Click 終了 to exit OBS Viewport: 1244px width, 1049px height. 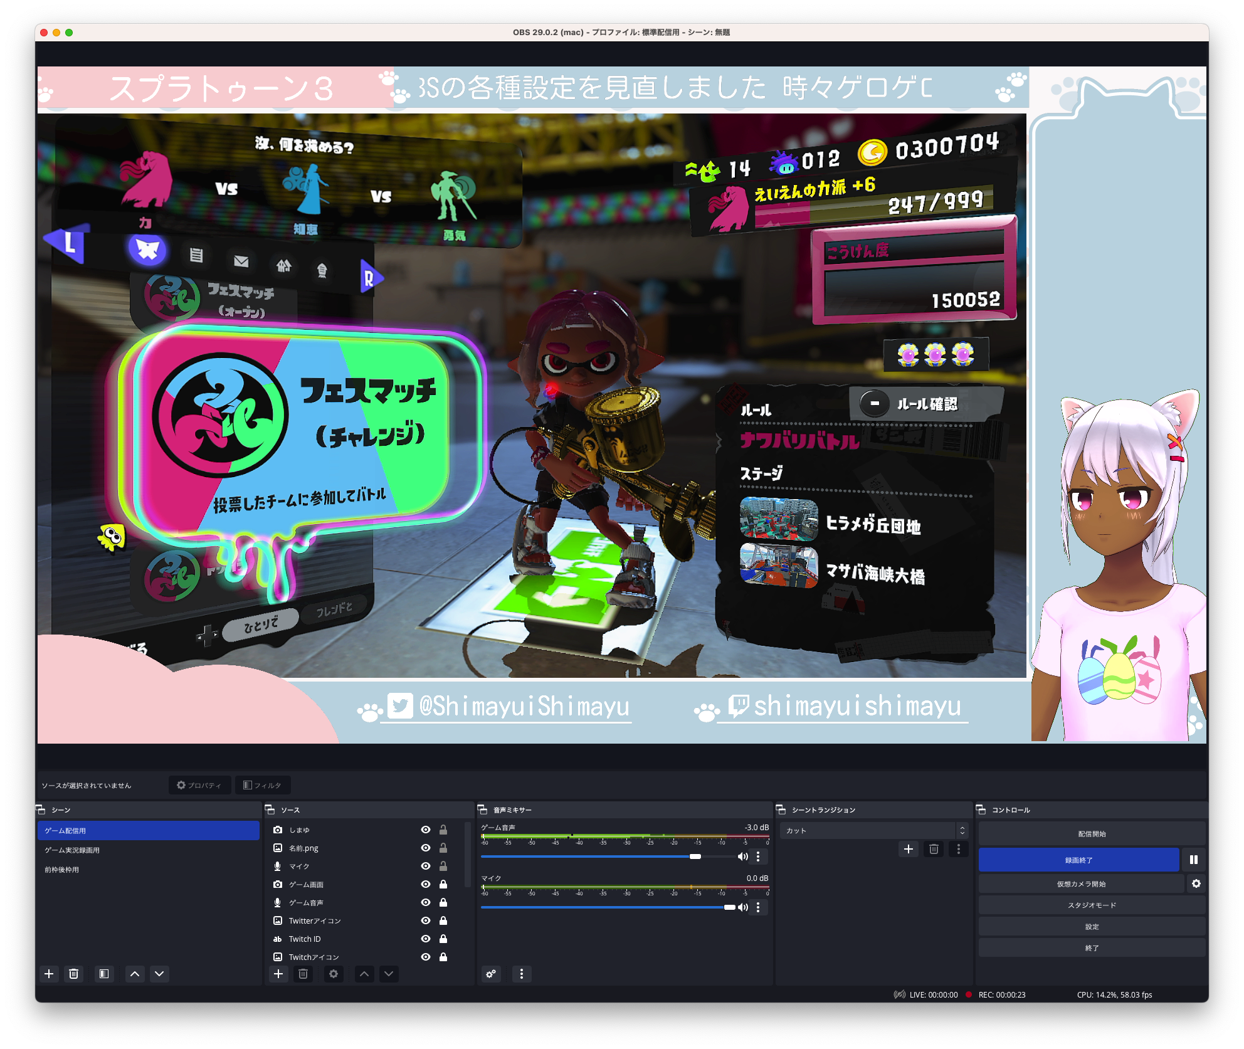click(1092, 947)
